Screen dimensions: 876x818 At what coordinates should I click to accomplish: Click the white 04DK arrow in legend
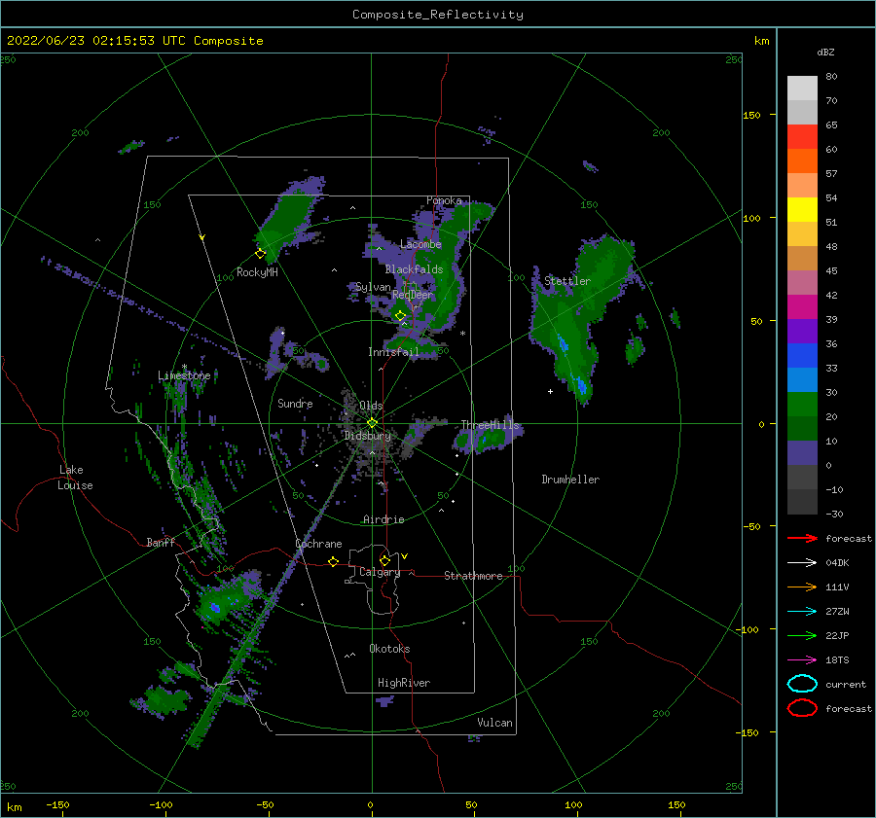(802, 562)
